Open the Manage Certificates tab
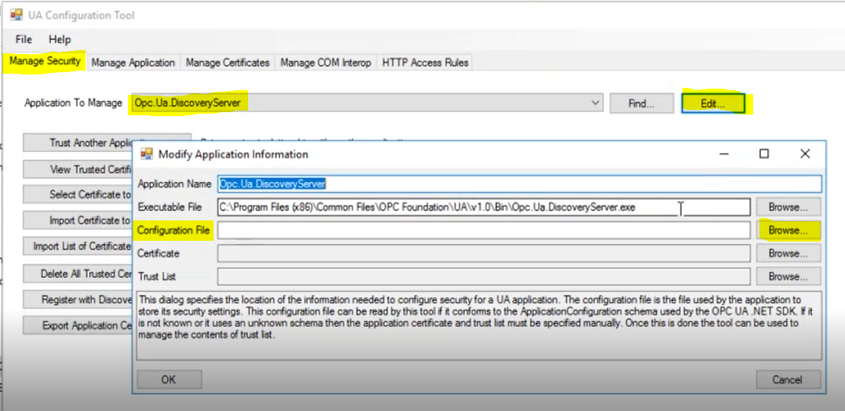This screenshot has height=411, width=845. point(228,63)
